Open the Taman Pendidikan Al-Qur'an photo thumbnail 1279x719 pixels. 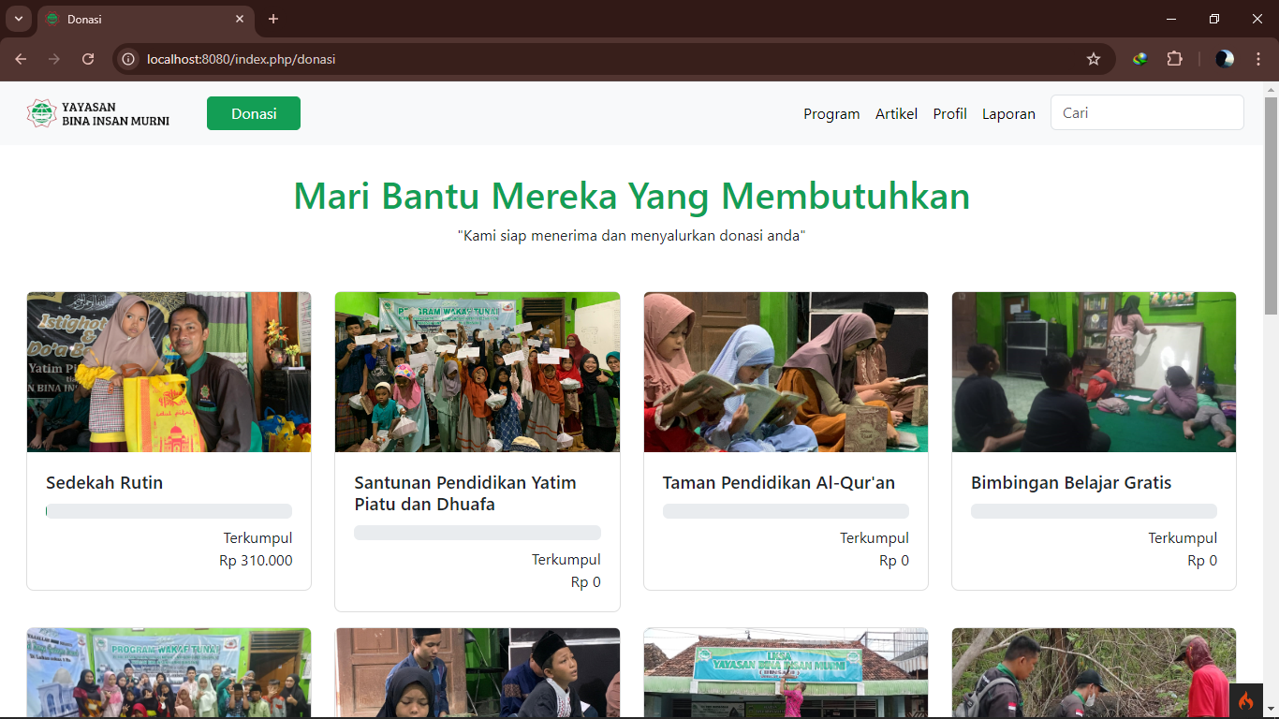(x=786, y=372)
